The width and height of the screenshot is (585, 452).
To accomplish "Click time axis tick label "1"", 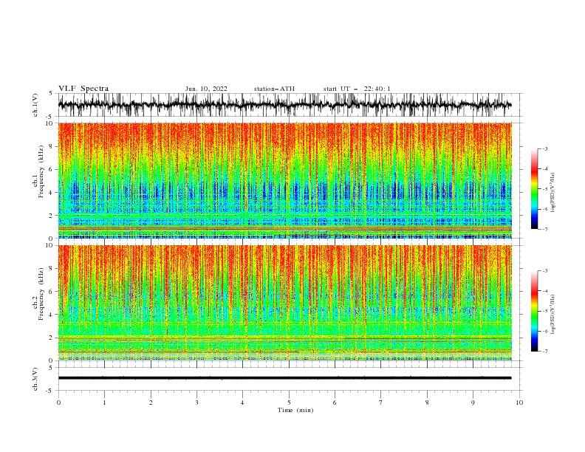I will pyautogui.click(x=104, y=403).
